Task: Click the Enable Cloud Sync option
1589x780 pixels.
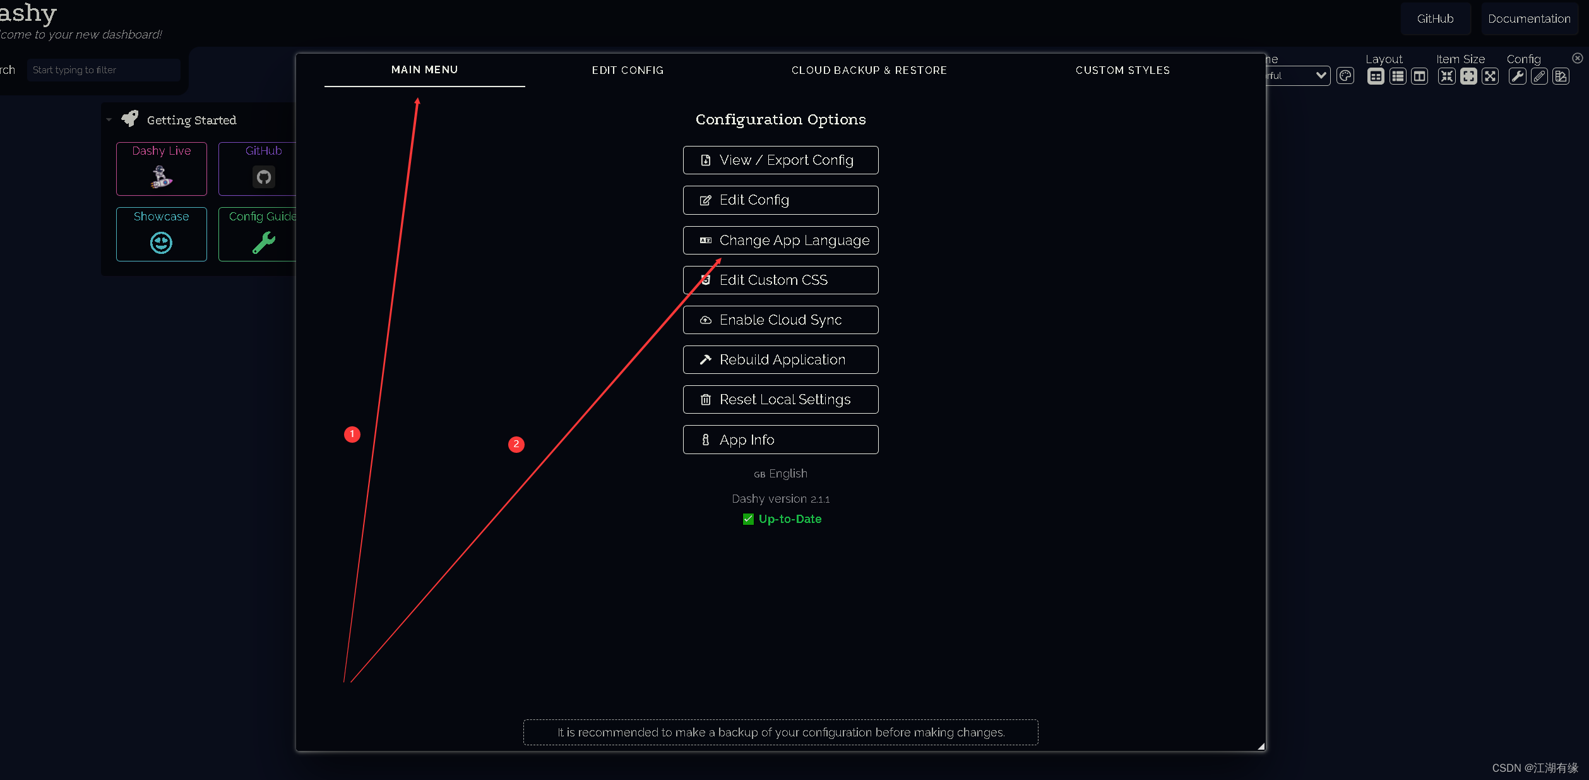Action: tap(780, 320)
